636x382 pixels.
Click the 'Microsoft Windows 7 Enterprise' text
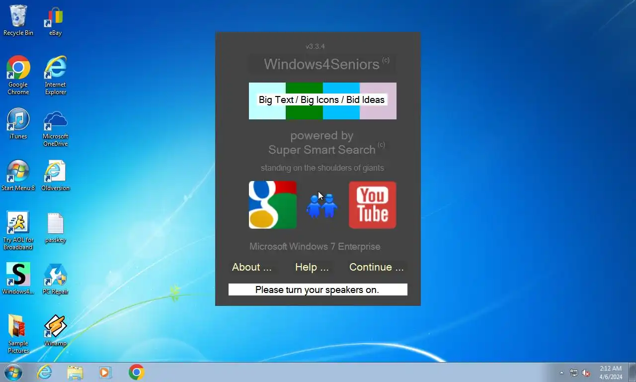315,247
